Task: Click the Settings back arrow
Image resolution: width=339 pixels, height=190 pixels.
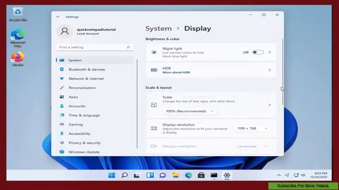Action: tap(58, 17)
